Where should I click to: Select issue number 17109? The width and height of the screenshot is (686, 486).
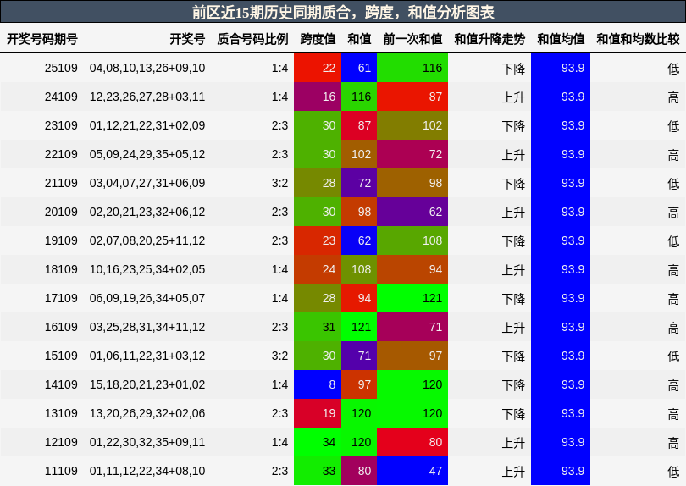(x=61, y=298)
